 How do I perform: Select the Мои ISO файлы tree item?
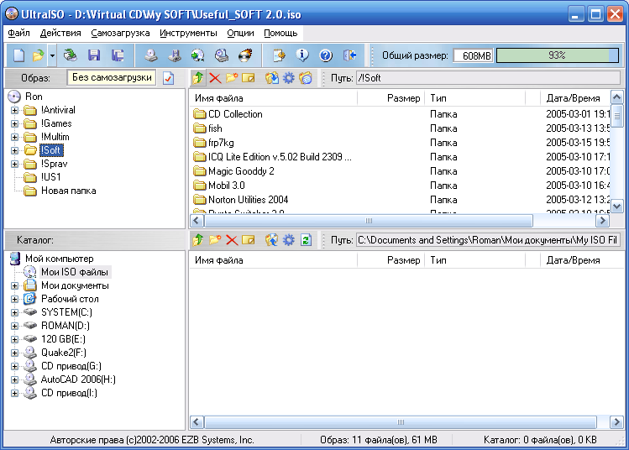pyautogui.click(x=75, y=272)
